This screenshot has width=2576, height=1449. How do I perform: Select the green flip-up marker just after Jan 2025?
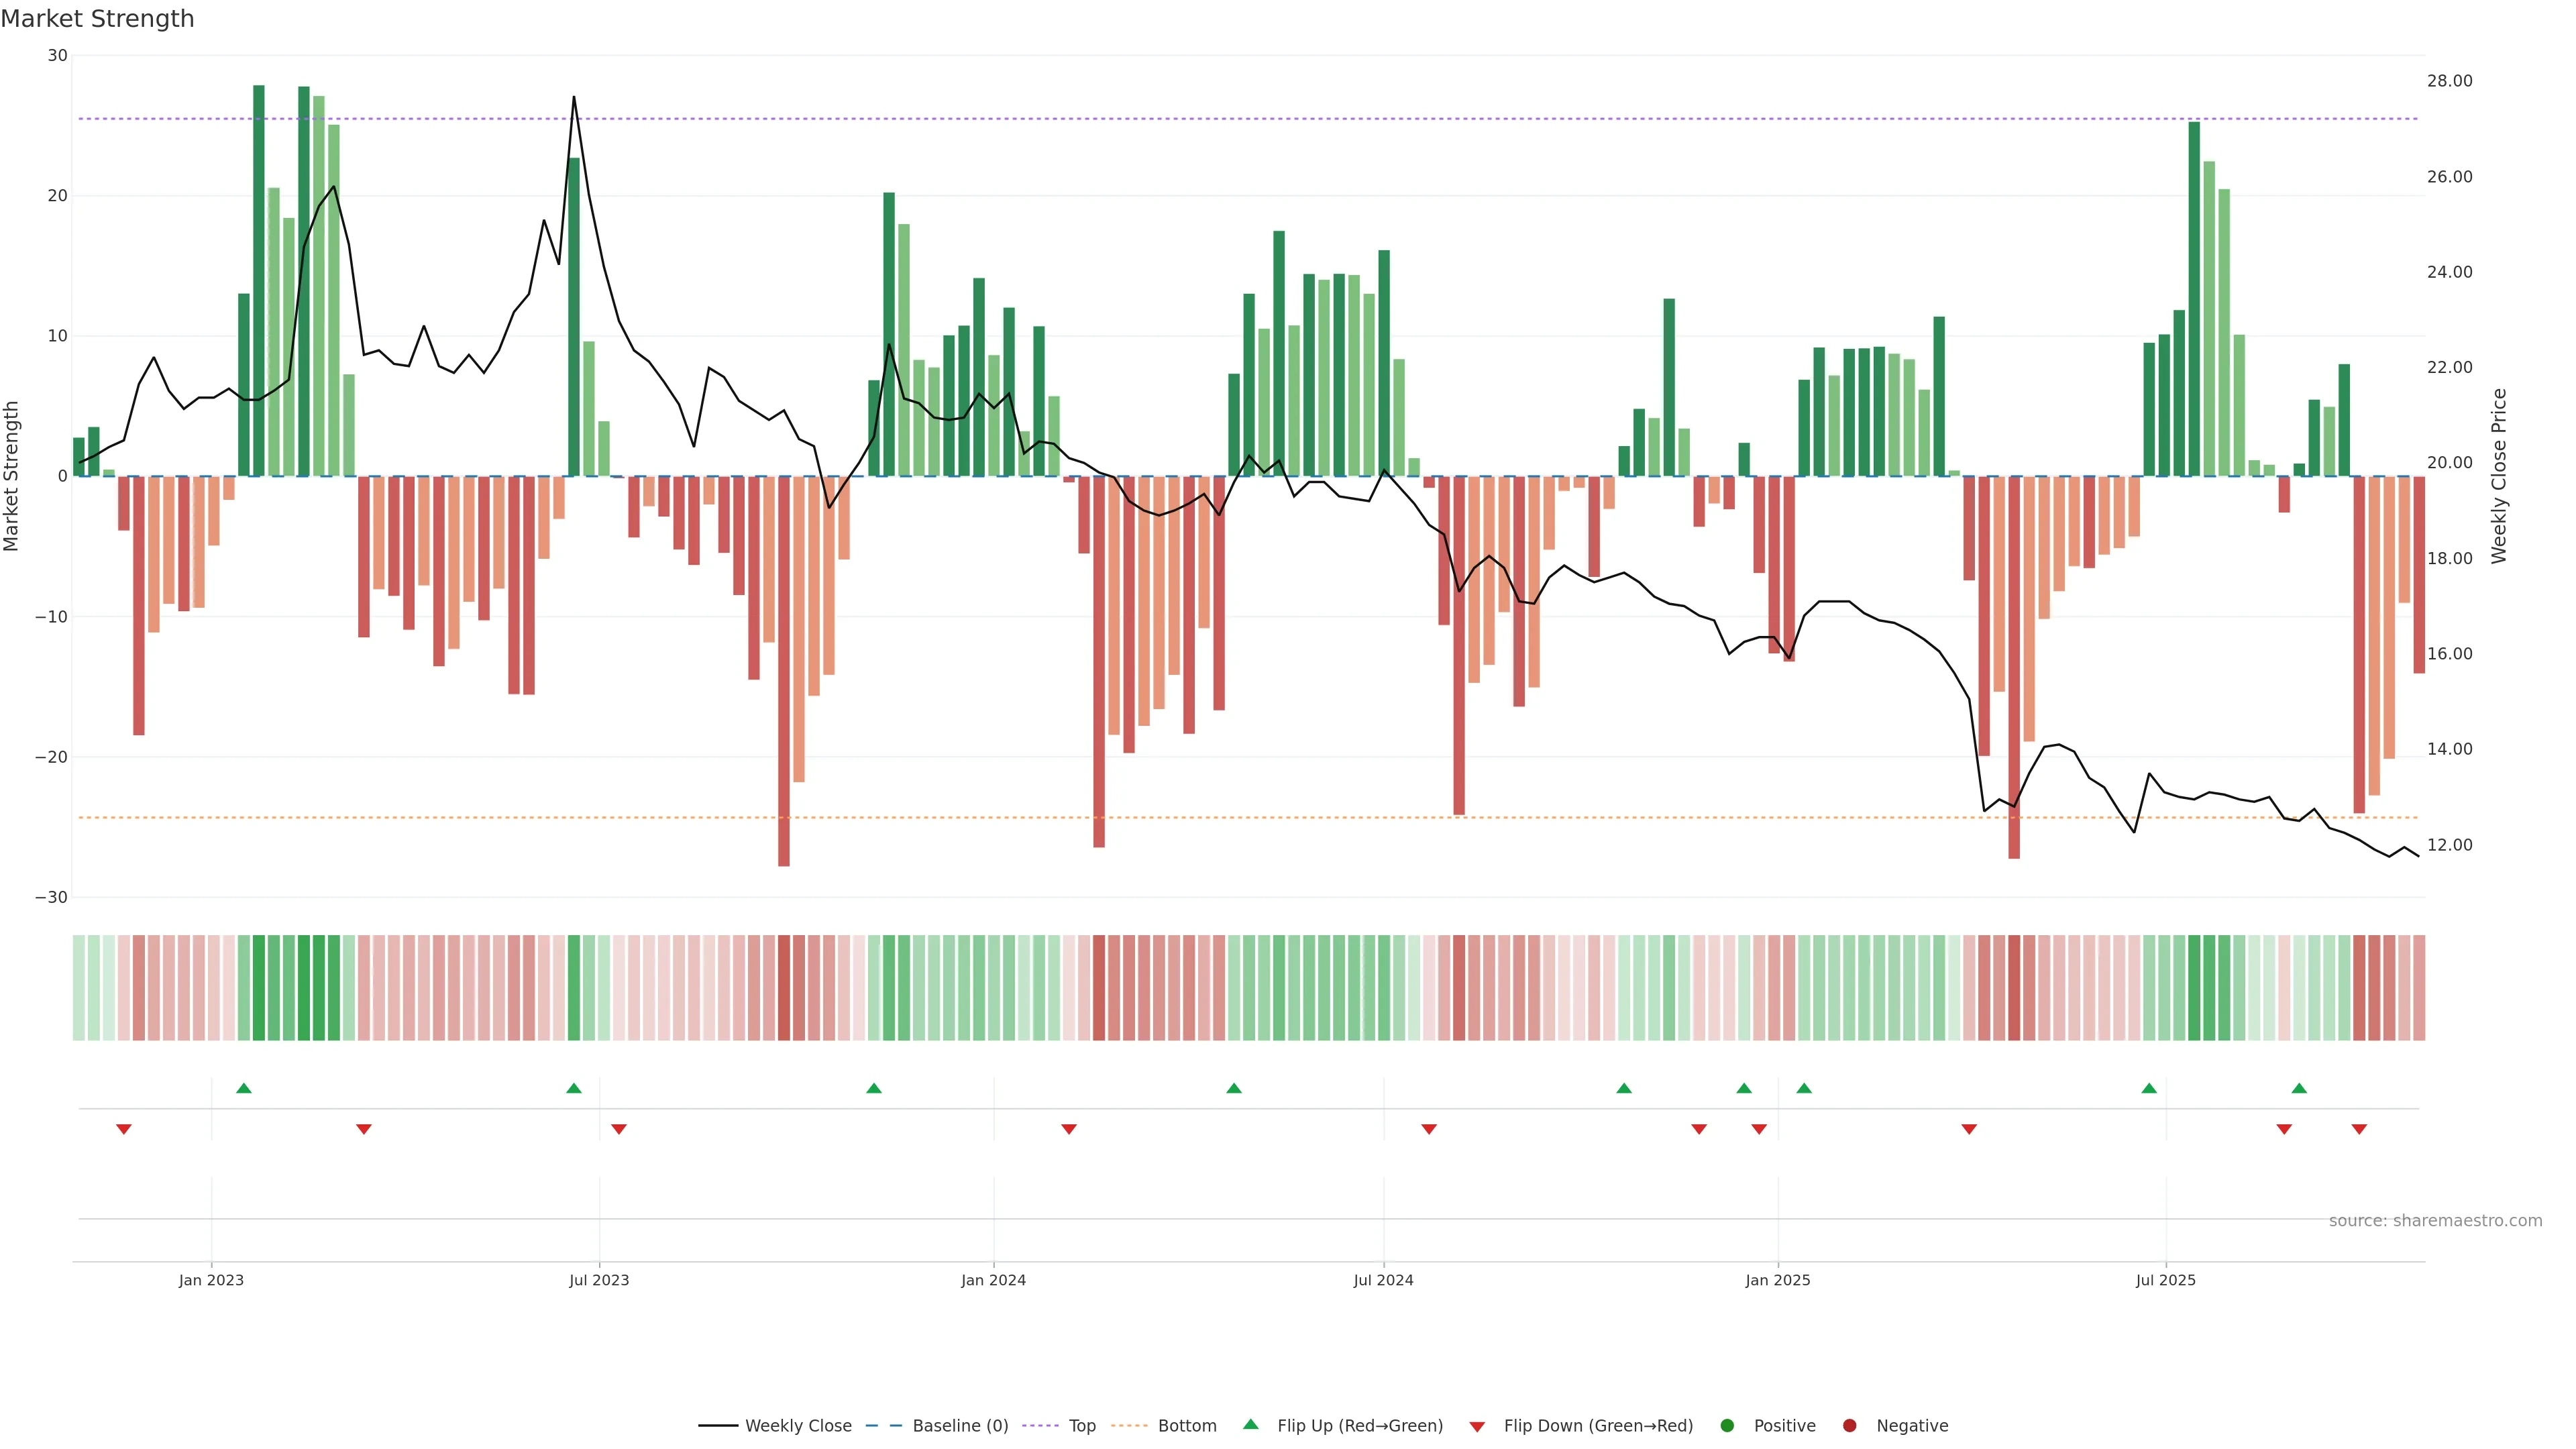click(1804, 1088)
